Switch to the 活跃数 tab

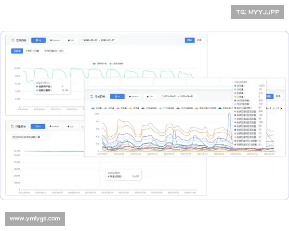[x=17, y=50]
